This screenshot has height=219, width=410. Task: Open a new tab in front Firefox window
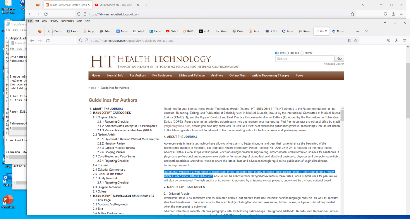[358, 31]
